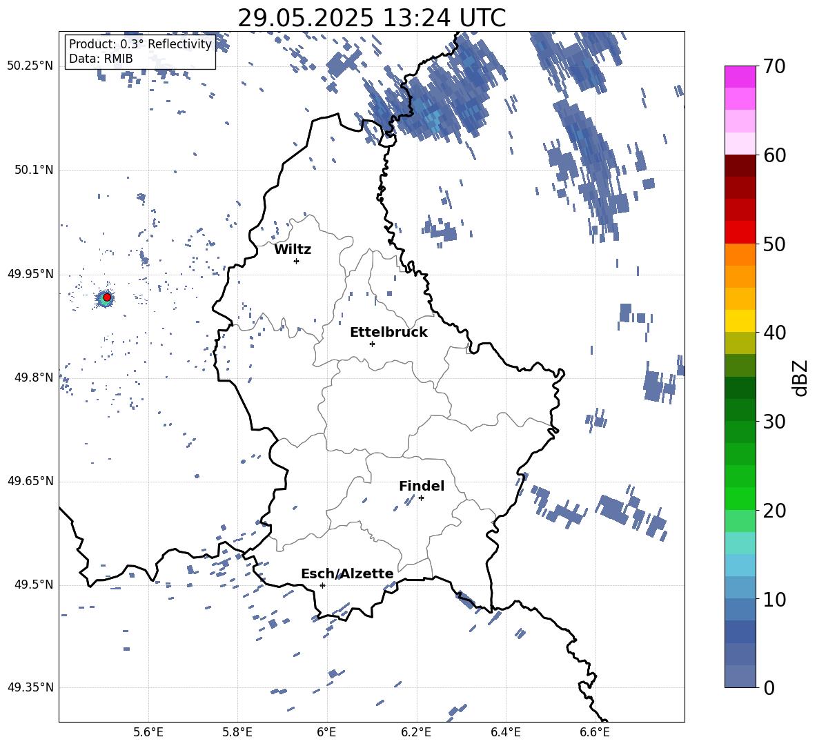This screenshot has width=817, height=746.
Task: Click the 70 colorbar tick label
Action: point(774,67)
